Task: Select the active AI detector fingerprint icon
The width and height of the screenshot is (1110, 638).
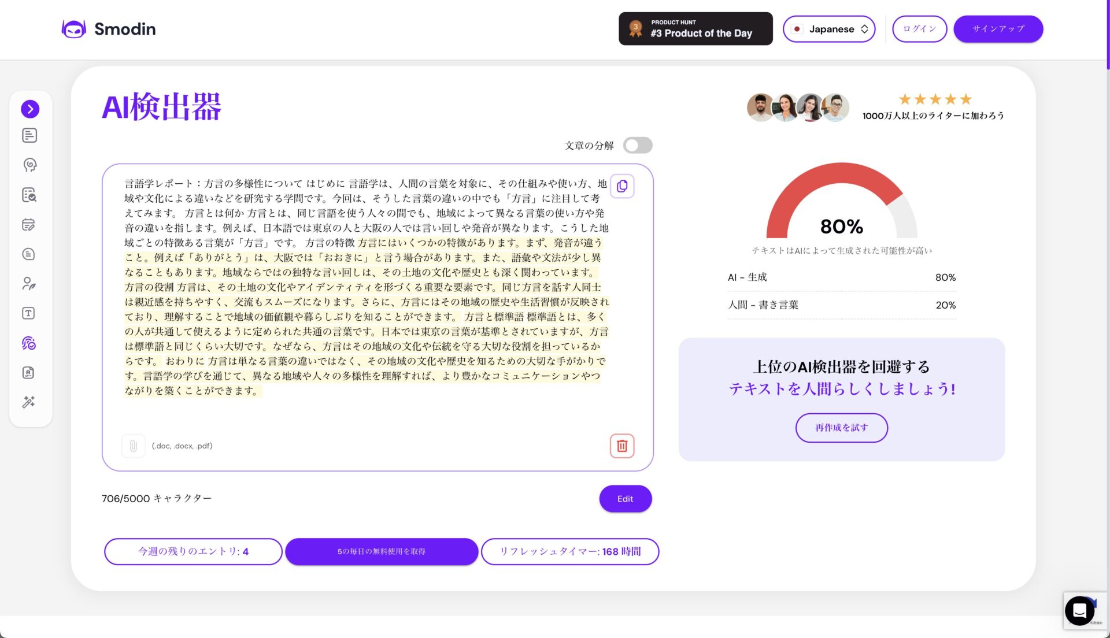Action: click(30, 343)
